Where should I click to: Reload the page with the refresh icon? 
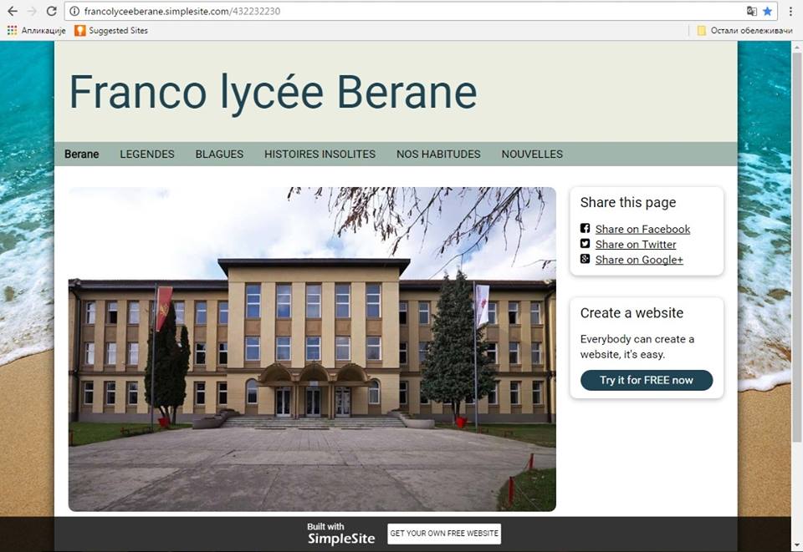51,12
